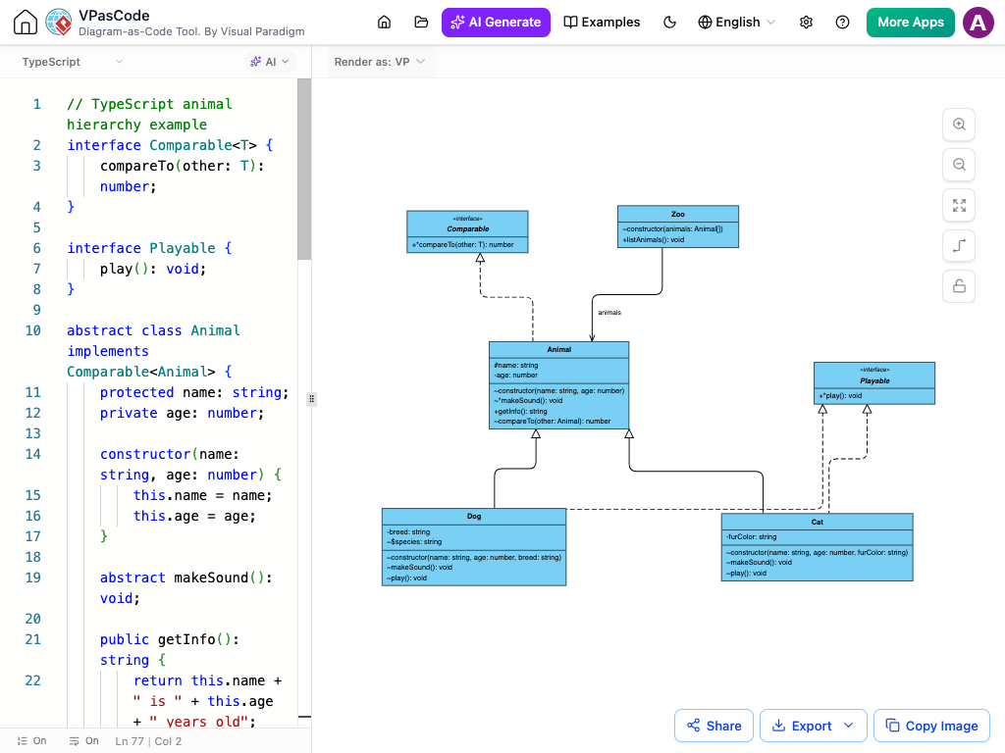
Task: Click code 'protected name: string;'
Action: (x=194, y=392)
